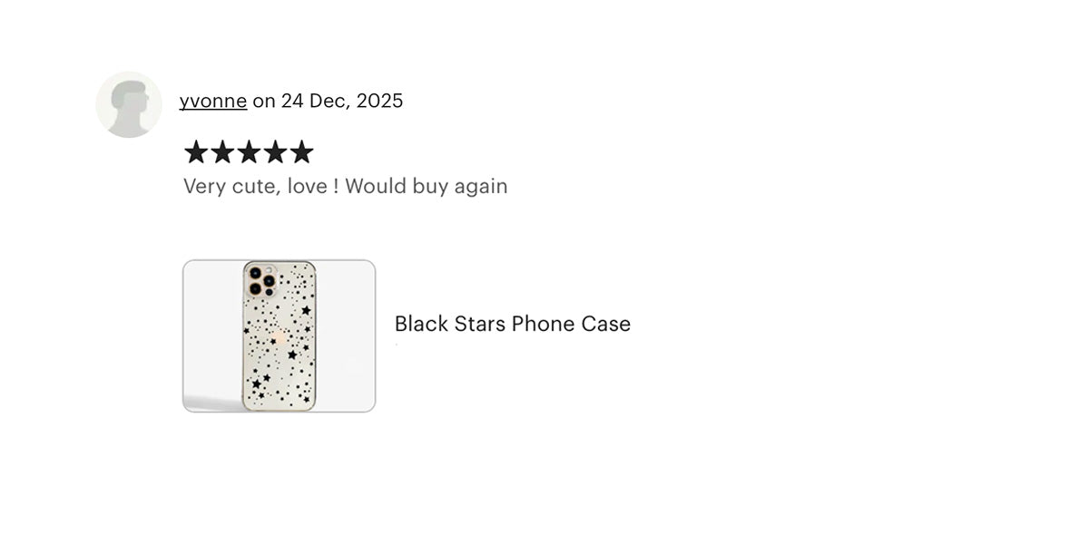Click the Black Stars Phone Case title
The height and width of the screenshot is (544, 1089).
pos(512,324)
